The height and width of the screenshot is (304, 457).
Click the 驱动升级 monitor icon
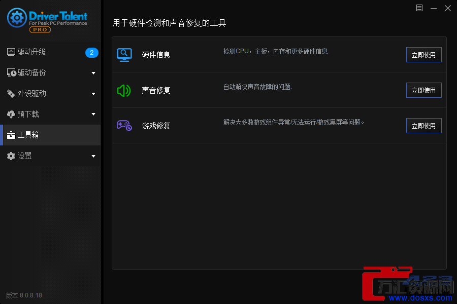click(11, 52)
